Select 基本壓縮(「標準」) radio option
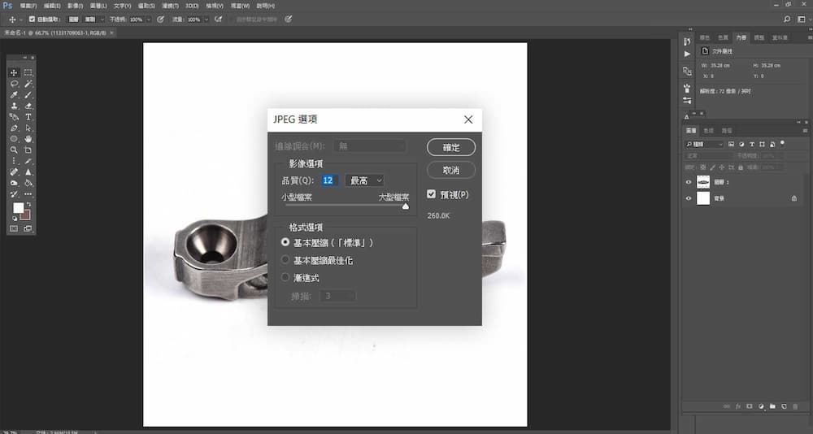The height and width of the screenshot is (434, 813). 285,242
